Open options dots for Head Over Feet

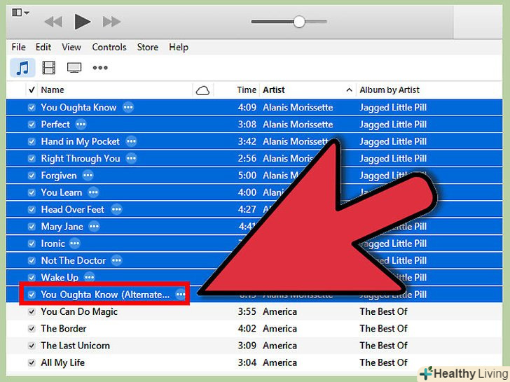[116, 209]
